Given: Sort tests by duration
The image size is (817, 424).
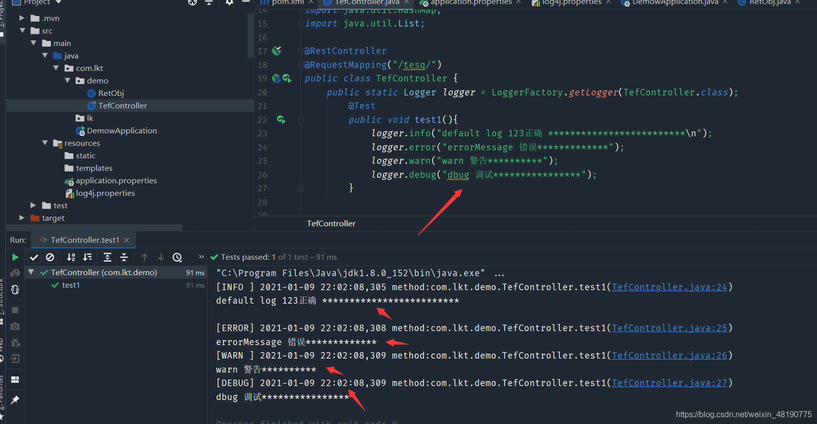Looking at the screenshot, I should (87, 257).
